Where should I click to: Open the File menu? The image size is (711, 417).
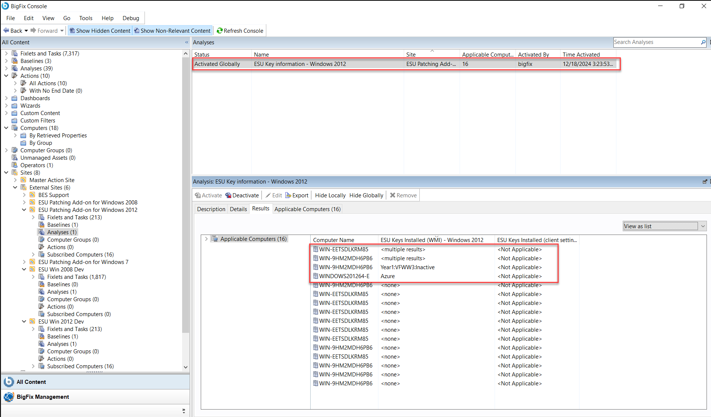point(10,18)
